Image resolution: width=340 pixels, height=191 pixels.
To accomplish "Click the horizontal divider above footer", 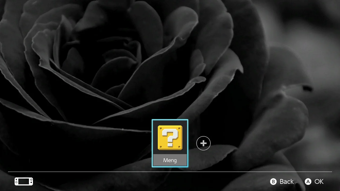I will point(170,172).
